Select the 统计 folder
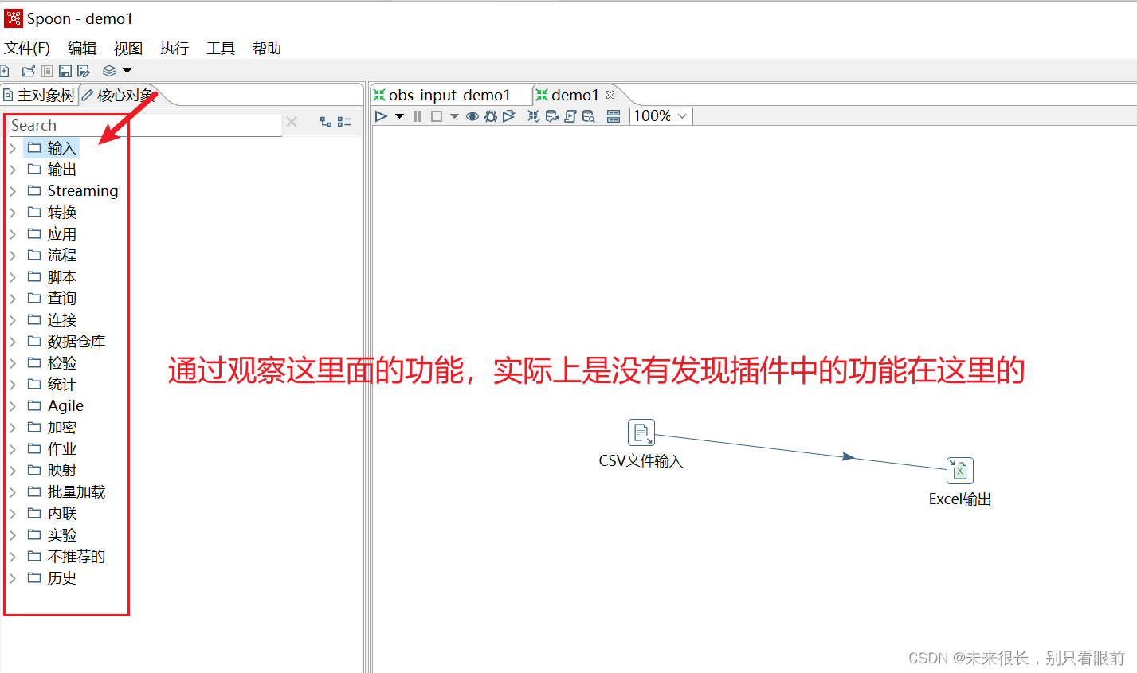The height and width of the screenshot is (673, 1137). tap(52, 385)
